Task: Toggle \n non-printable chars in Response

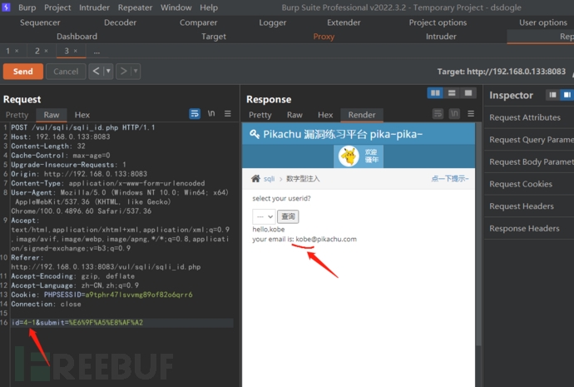Action: [454, 114]
